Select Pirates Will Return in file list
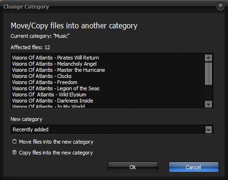228x180 pixels. [x=55, y=58]
